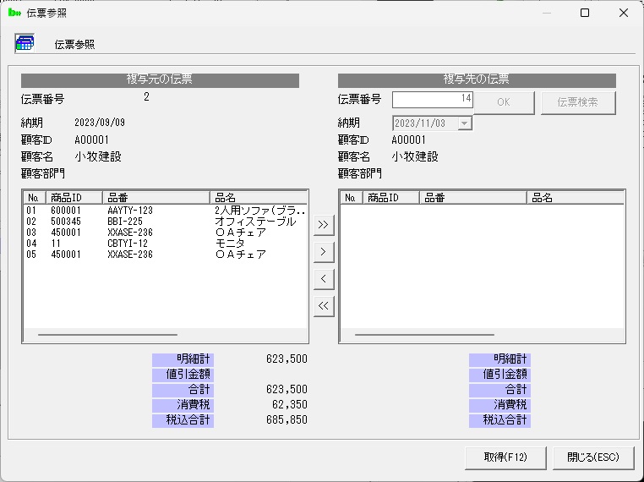Click the 伝票番号 input field showing 14
Screen dimensions: 644x482
point(433,99)
